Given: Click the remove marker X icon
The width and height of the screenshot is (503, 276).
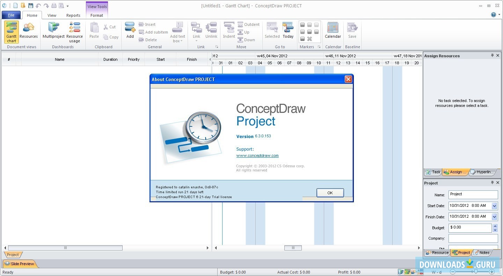Looking at the screenshot, I should [x=309, y=39].
